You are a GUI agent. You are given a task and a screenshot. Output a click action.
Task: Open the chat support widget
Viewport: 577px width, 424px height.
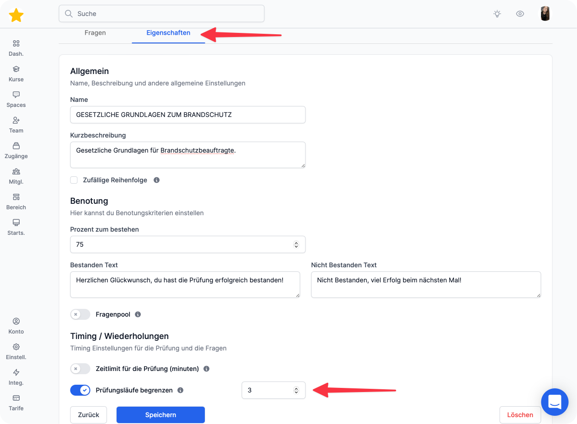555,402
